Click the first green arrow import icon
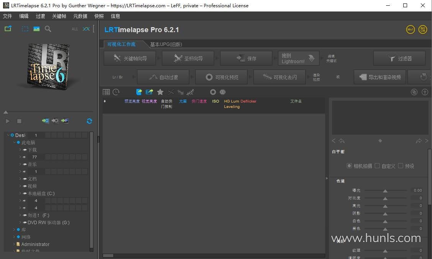The width and height of the screenshot is (432, 259). tap(45, 121)
